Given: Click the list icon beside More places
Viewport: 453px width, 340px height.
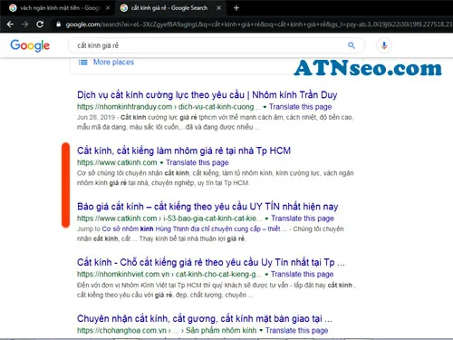Looking at the screenshot, I should pos(82,63).
